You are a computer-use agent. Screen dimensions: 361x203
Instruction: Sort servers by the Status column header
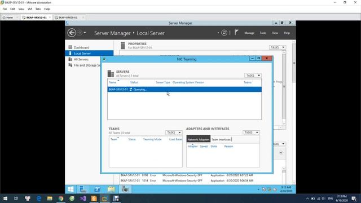point(134,82)
